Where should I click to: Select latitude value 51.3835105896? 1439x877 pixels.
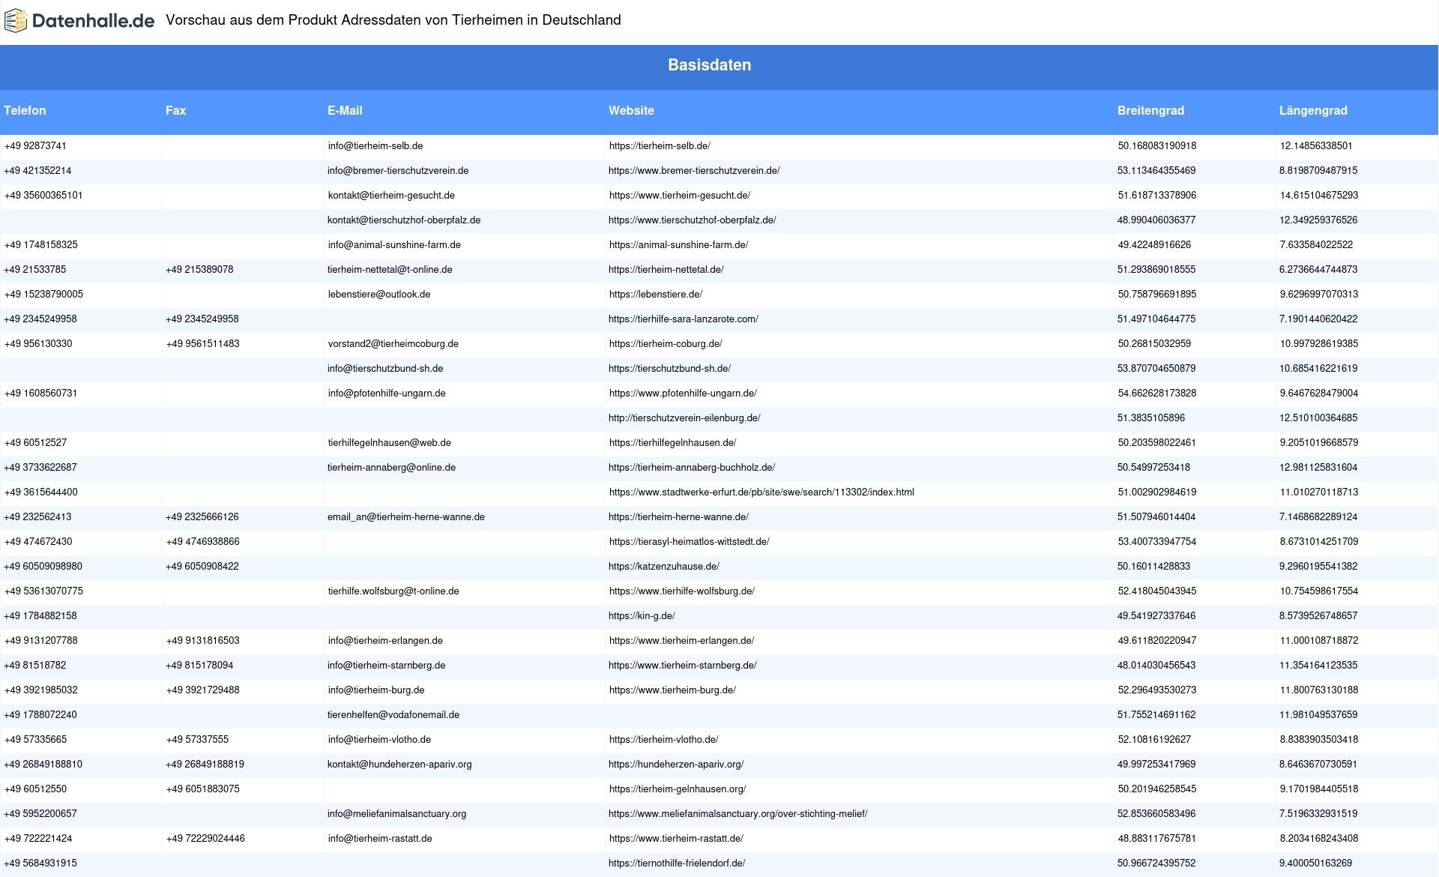tap(1151, 418)
